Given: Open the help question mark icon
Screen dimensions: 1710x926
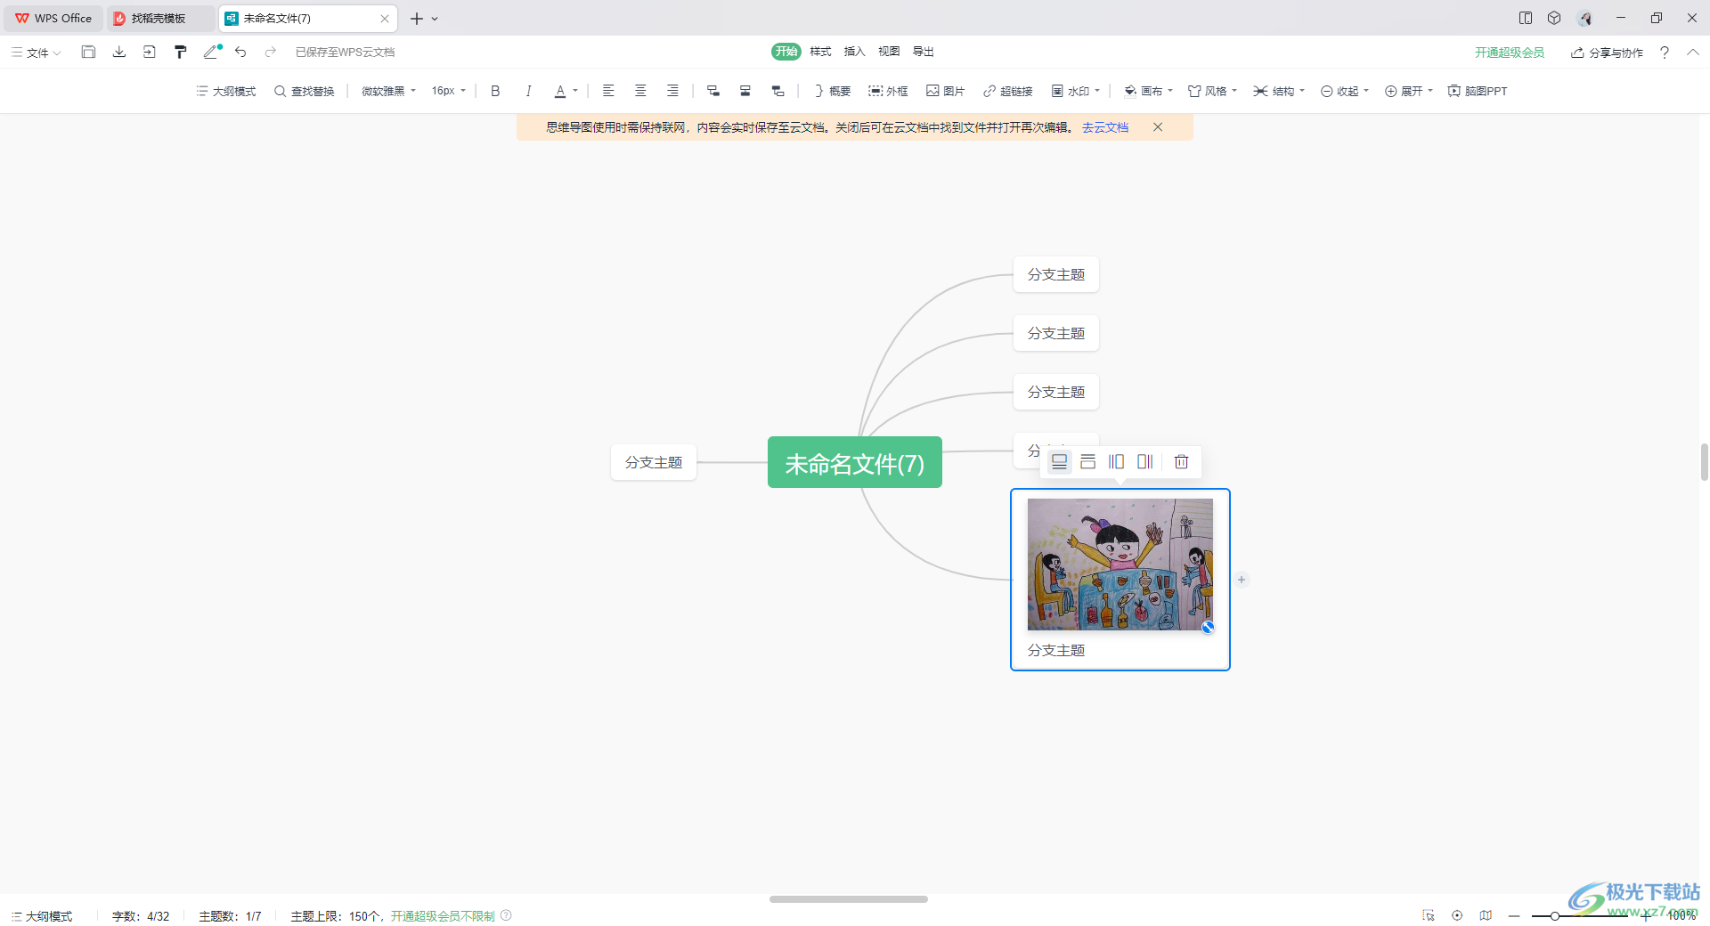Looking at the screenshot, I should (x=1665, y=53).
